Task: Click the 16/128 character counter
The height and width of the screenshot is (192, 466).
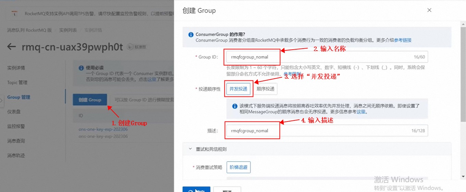Action: click(418, 131)
